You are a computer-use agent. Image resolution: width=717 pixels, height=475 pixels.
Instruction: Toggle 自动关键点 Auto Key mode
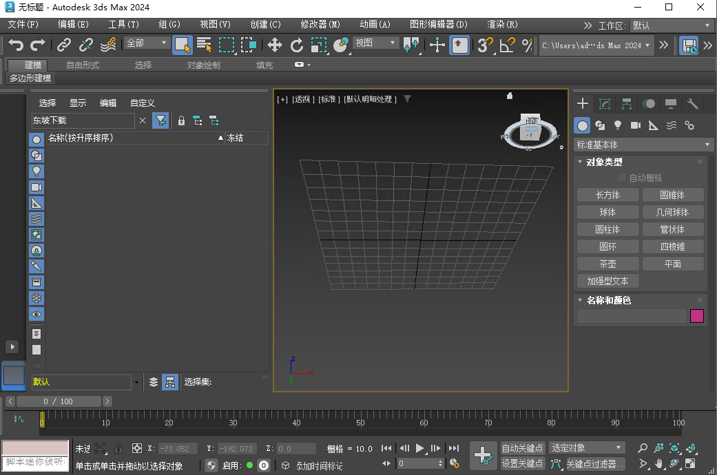pyautogui.click(x=523, y=447)
